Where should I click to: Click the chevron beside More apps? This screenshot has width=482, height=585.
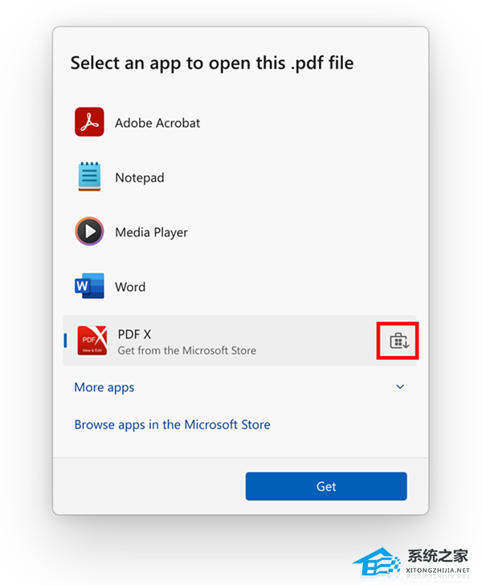click(400, 387)
